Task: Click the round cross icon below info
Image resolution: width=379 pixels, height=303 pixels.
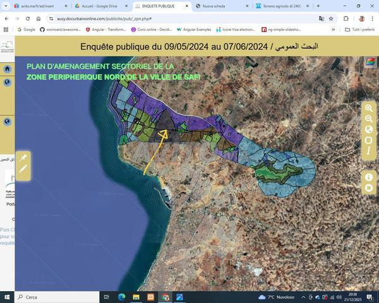Action: [x=369, y=187]
